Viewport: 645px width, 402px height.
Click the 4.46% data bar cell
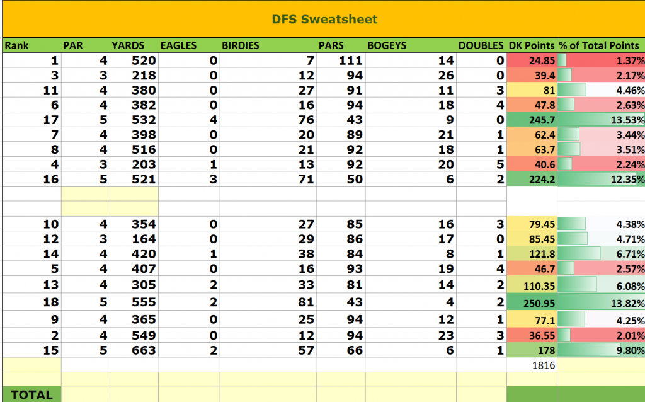pos(601,90)
